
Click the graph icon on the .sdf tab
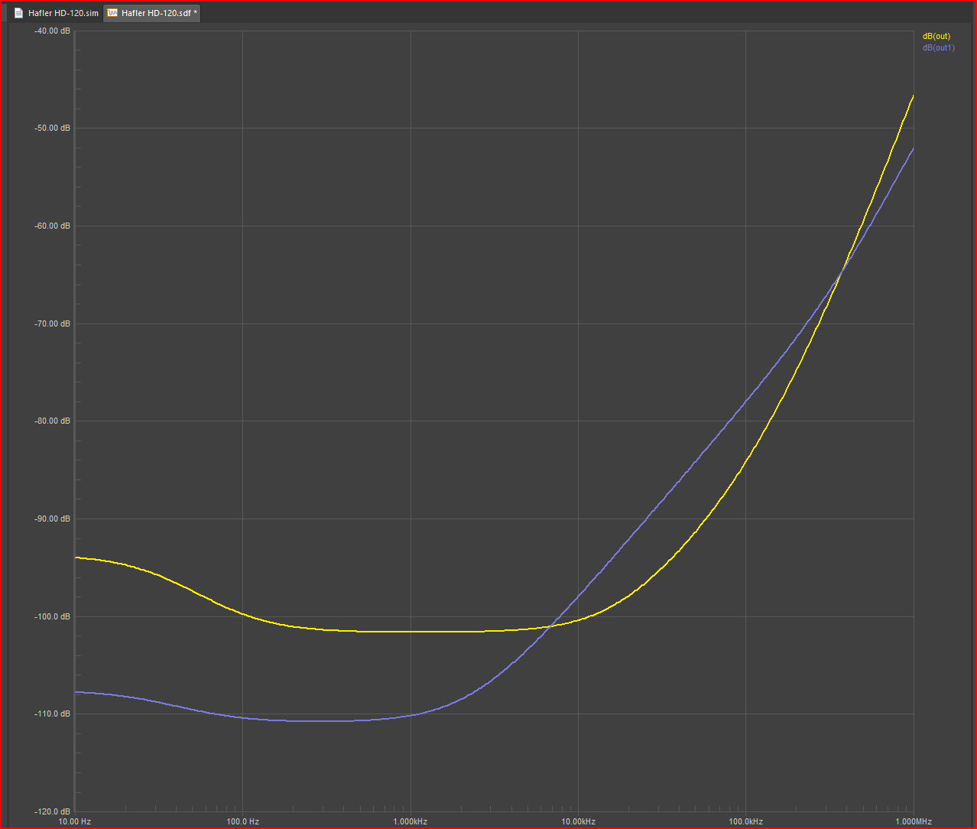112,13
